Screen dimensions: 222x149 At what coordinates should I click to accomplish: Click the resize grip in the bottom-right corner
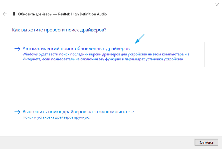(220, 147)
